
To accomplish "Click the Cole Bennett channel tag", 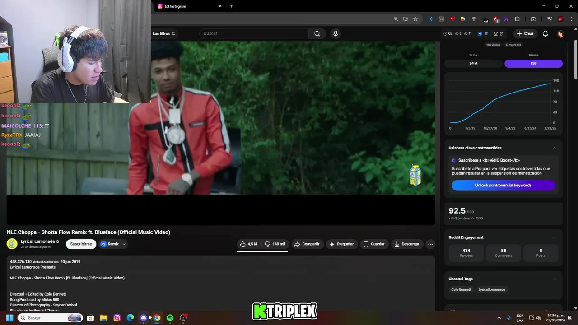I will 461,289.
